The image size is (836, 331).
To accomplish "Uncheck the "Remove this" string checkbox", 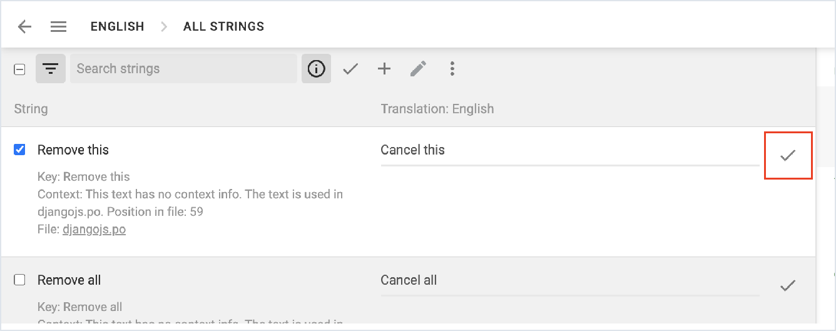I will (x=20, y=150).
